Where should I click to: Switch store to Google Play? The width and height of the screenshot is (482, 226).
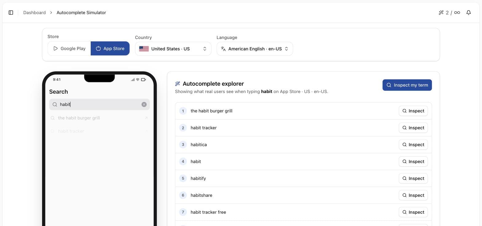(x=69, y=49)
